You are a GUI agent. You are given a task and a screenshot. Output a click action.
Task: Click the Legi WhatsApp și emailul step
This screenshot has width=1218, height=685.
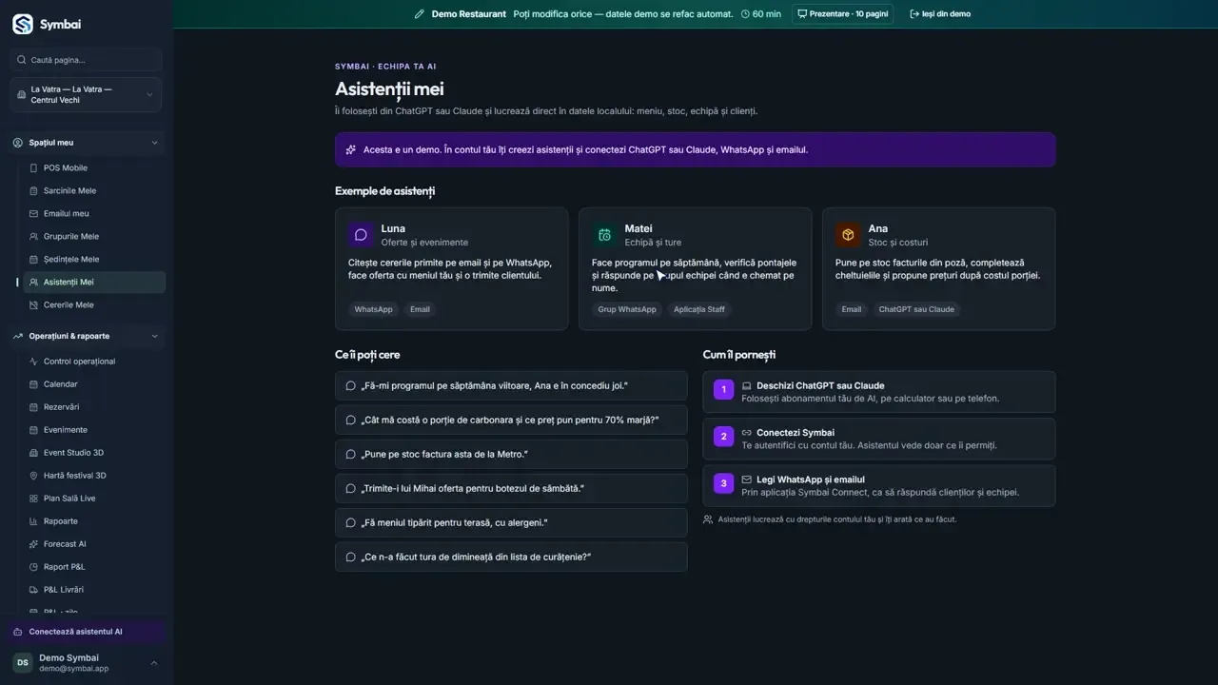[x=879, y=486]
